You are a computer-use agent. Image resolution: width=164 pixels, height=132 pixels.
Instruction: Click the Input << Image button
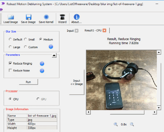[x=77, y=82]
